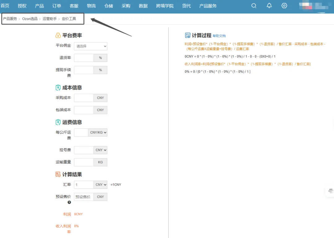Viewport: 334px width, 238px height.
Task: Focus the 汇率 input showing 1
Action: (84, 185)
